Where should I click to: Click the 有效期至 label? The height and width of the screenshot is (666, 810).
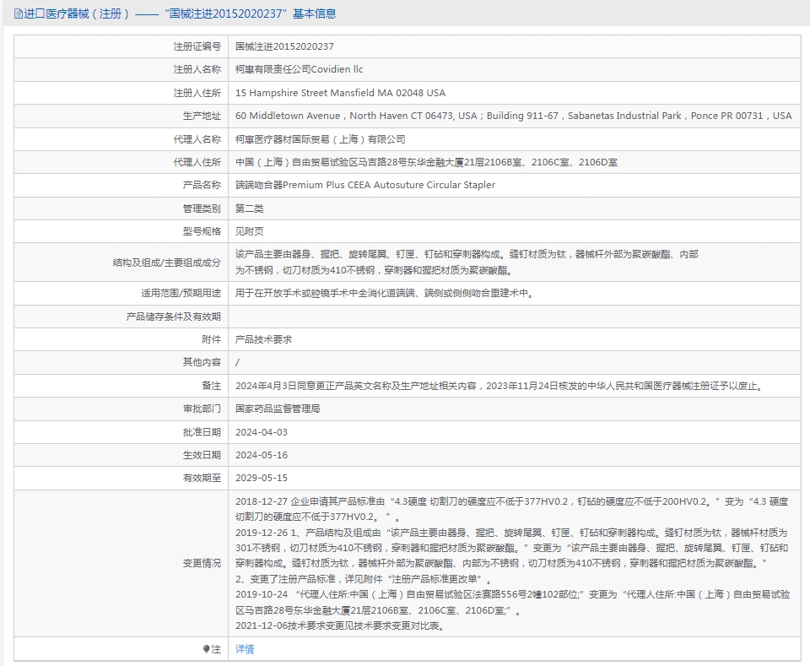(x=202, y=478)
